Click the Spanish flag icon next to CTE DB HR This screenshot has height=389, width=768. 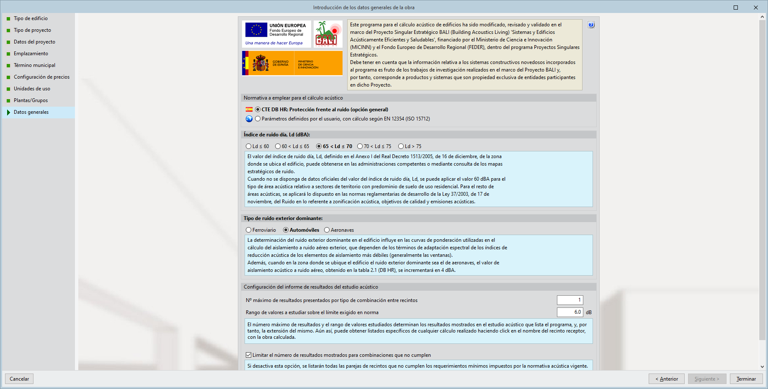(x=249, y=110)
